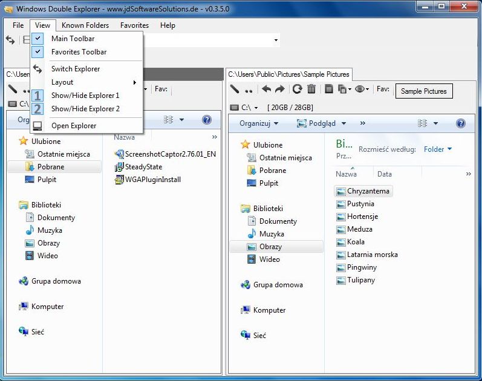Change view icon in left explorer

point(169,120)
